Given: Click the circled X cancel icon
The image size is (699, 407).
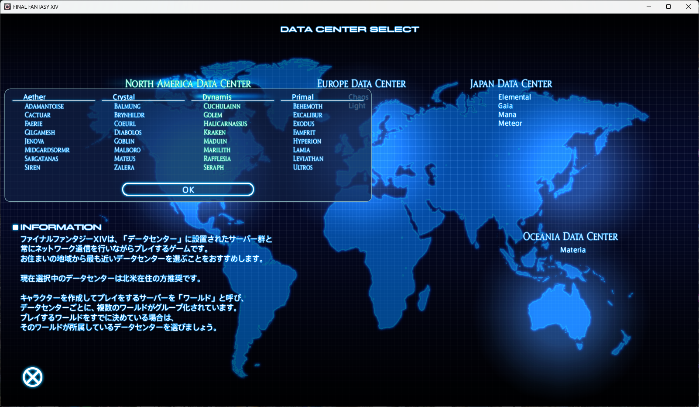Looking at the screenshot, I should (33, 377).
